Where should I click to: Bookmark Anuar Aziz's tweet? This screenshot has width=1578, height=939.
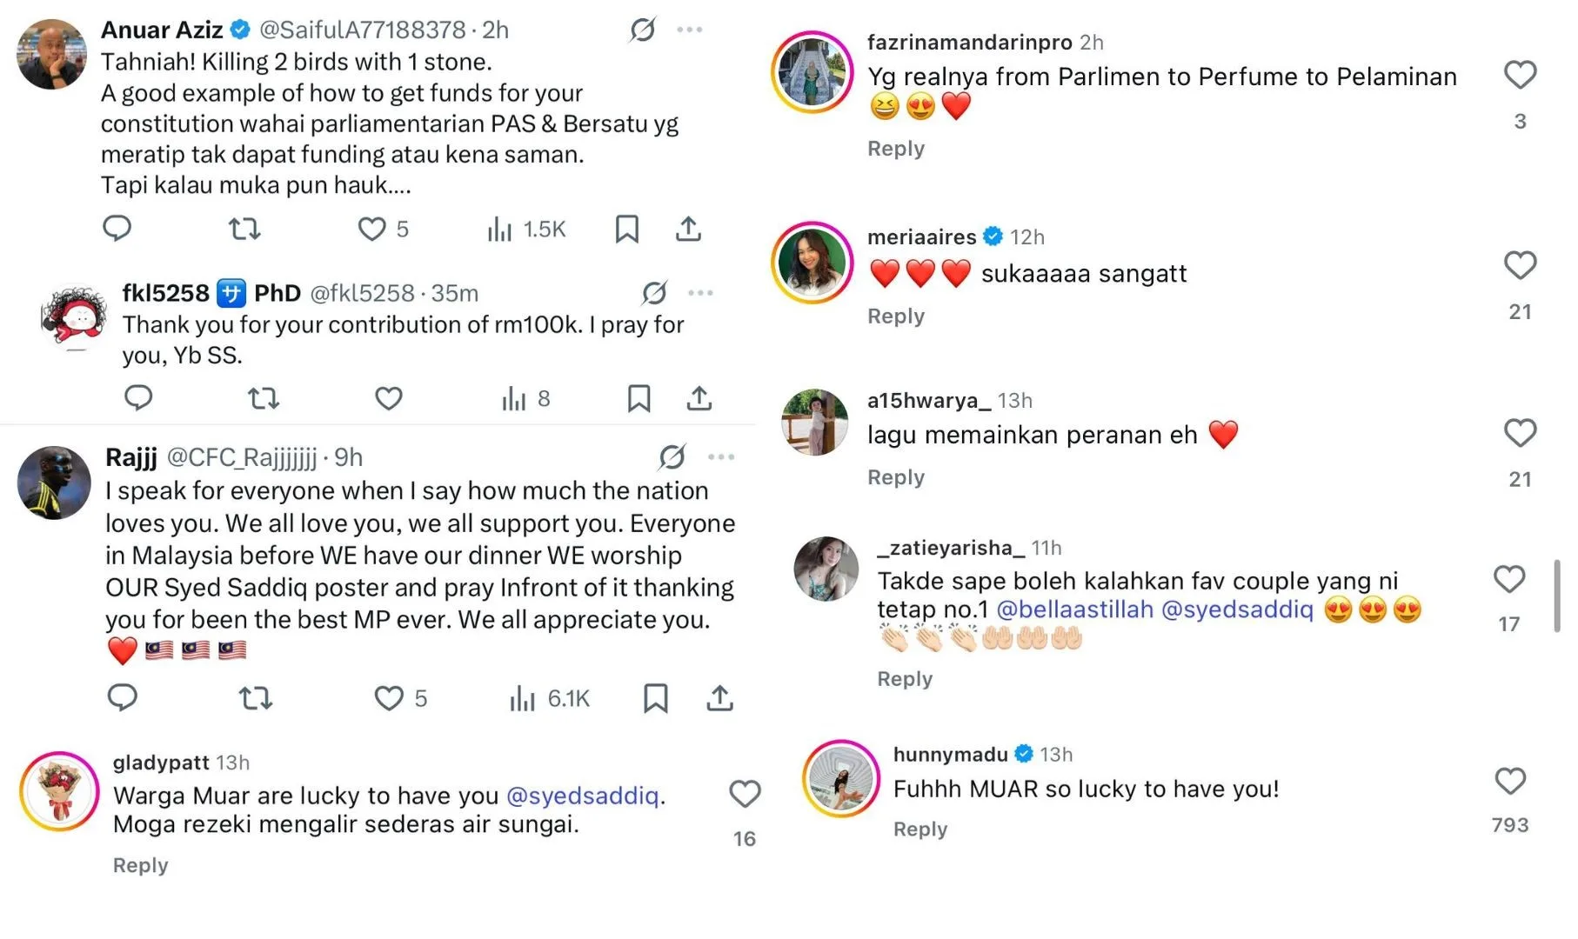tap(626, 229)
